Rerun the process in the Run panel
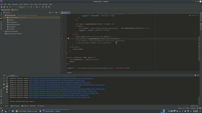 click(x=4, y=78)
